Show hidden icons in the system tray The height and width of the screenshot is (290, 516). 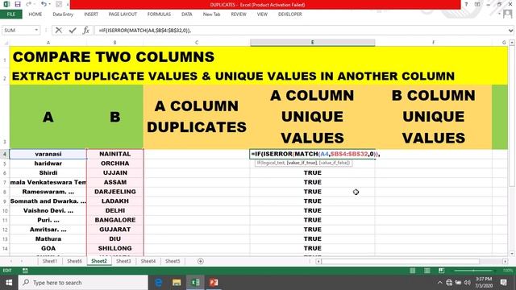(x=440, y=283)
